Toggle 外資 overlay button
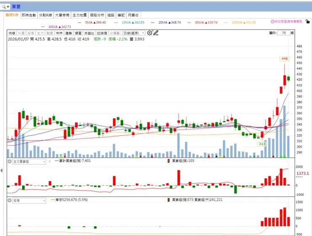Viewport: 312px width, 236px height. tap(21, 33)
